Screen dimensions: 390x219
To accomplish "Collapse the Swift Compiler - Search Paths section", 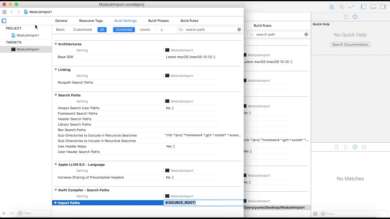I will (x=56, y=190).
